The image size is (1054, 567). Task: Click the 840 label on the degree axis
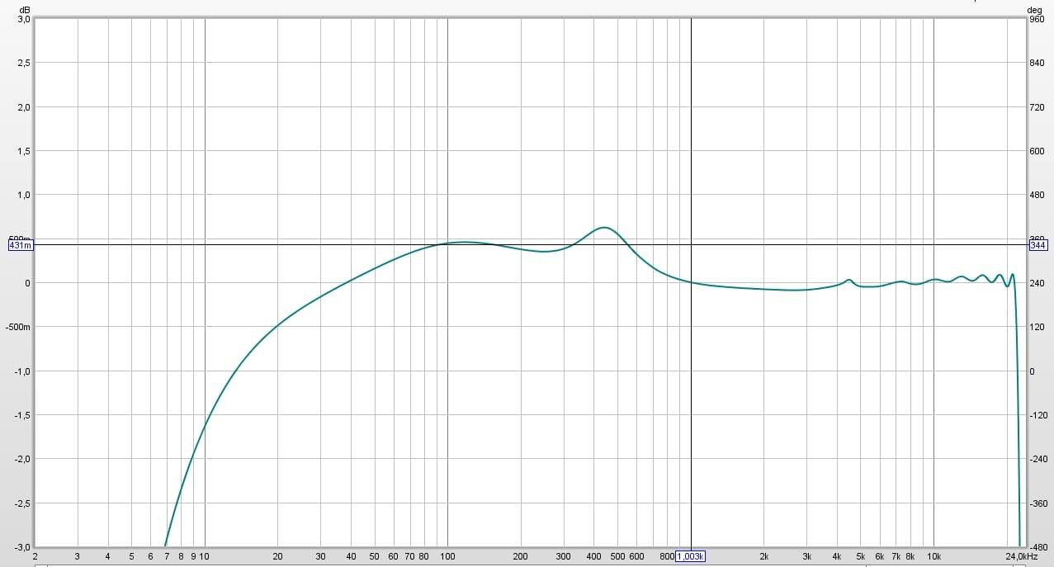pos(1035,63)
